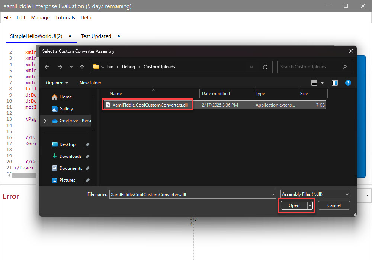Expand the address bar history dropdown

(251, 67)
